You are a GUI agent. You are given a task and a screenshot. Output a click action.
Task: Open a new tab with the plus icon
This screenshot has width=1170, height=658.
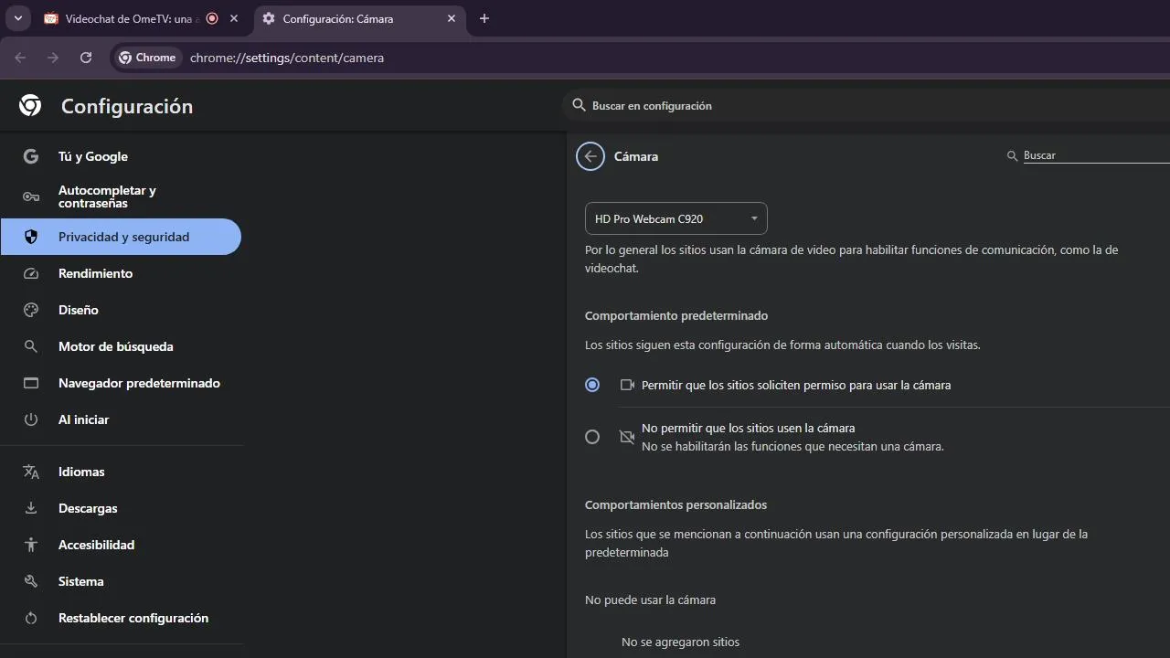pyautogui.click(x=484, y=18)
